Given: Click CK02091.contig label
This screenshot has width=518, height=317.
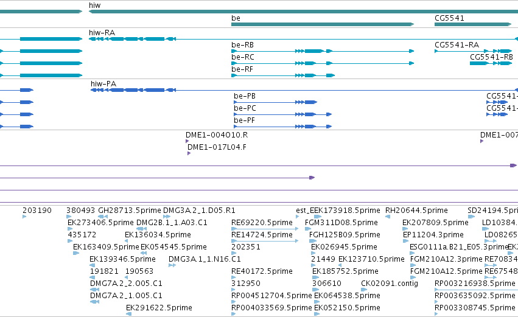Looking at the screenshot, I should (x=390, y=284).
